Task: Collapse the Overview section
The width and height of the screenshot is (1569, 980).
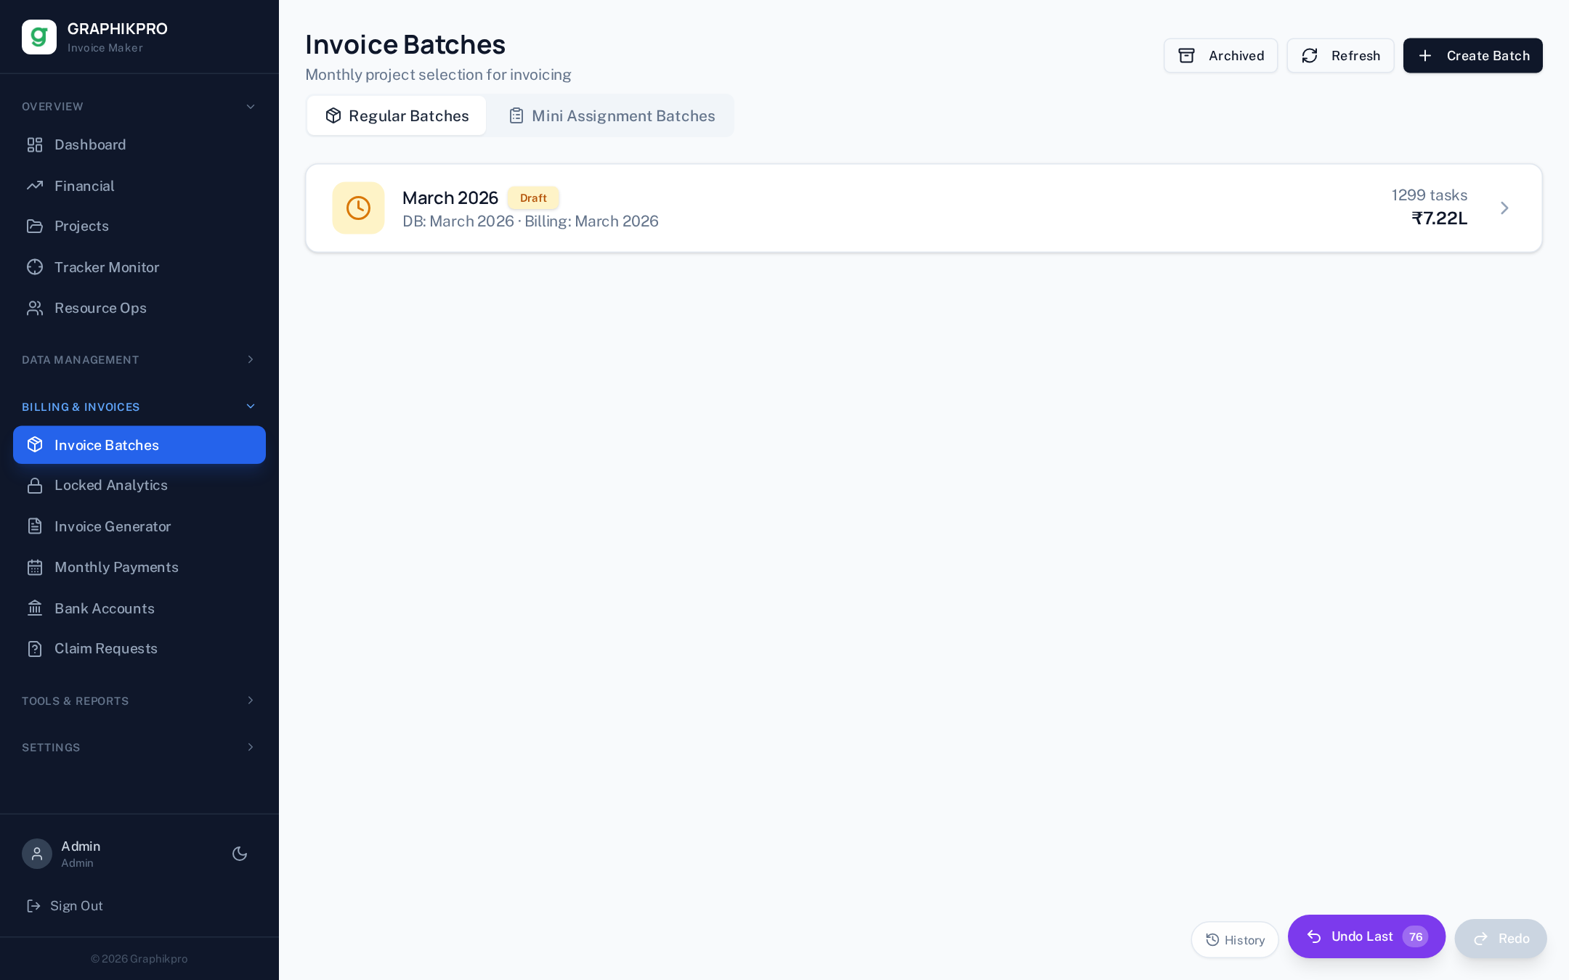Action: click(x=139, y=107)
